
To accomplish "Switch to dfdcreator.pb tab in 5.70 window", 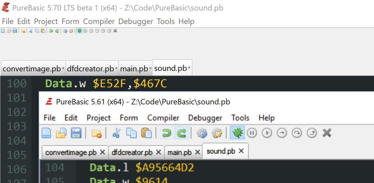I will coord(92,69).
